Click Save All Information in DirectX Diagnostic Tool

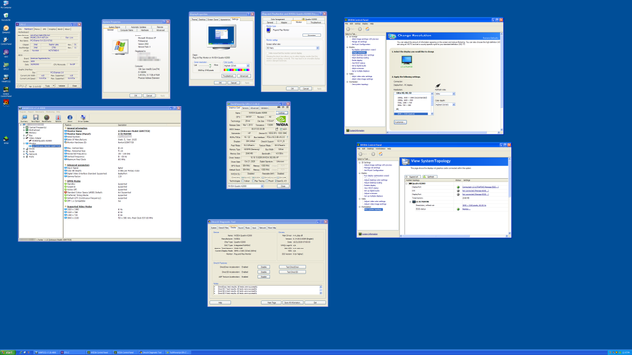[x=292, y=303]
